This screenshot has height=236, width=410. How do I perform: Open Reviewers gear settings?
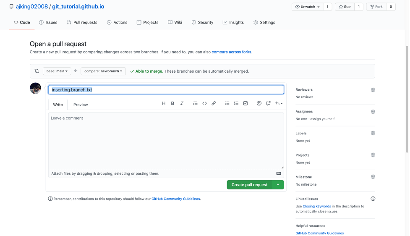point(373,90)
